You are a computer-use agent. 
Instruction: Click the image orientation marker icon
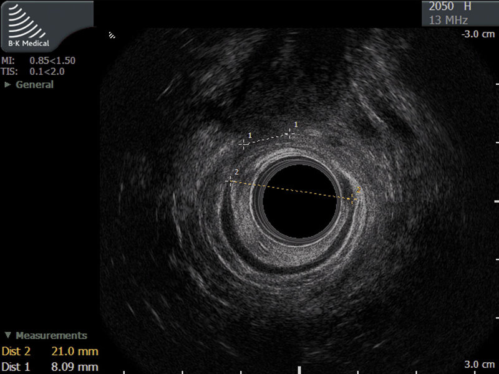coord(112,35)
